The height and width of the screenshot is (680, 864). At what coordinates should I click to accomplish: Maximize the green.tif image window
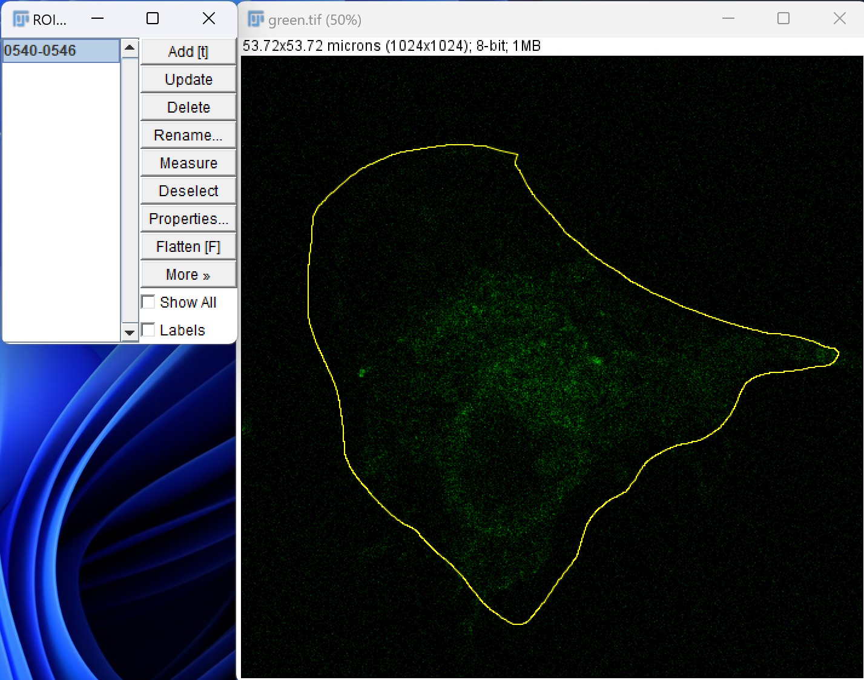(x=783, y=18)
